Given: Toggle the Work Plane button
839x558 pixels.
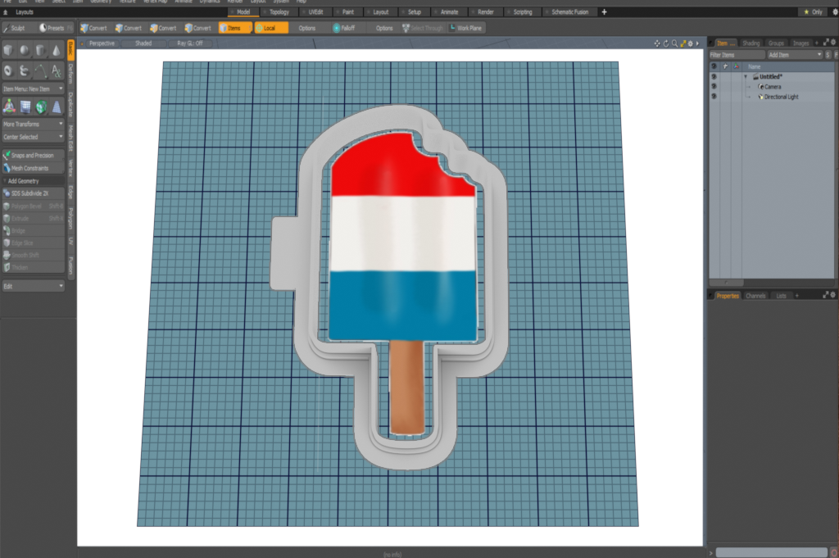Looking at the screenshot, I should (x=465, y=28).
